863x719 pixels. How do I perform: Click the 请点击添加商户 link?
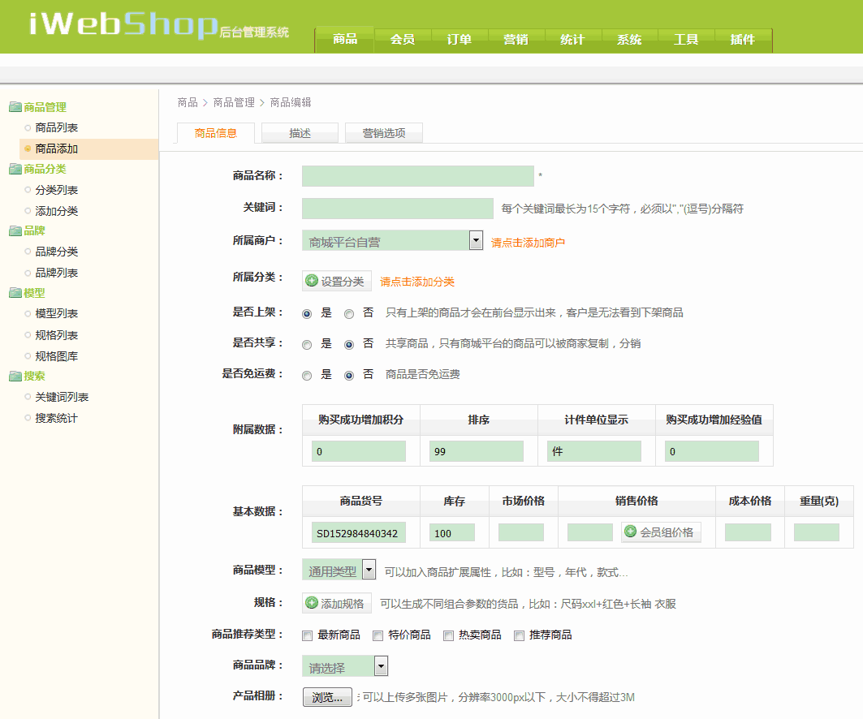point(528,243)
